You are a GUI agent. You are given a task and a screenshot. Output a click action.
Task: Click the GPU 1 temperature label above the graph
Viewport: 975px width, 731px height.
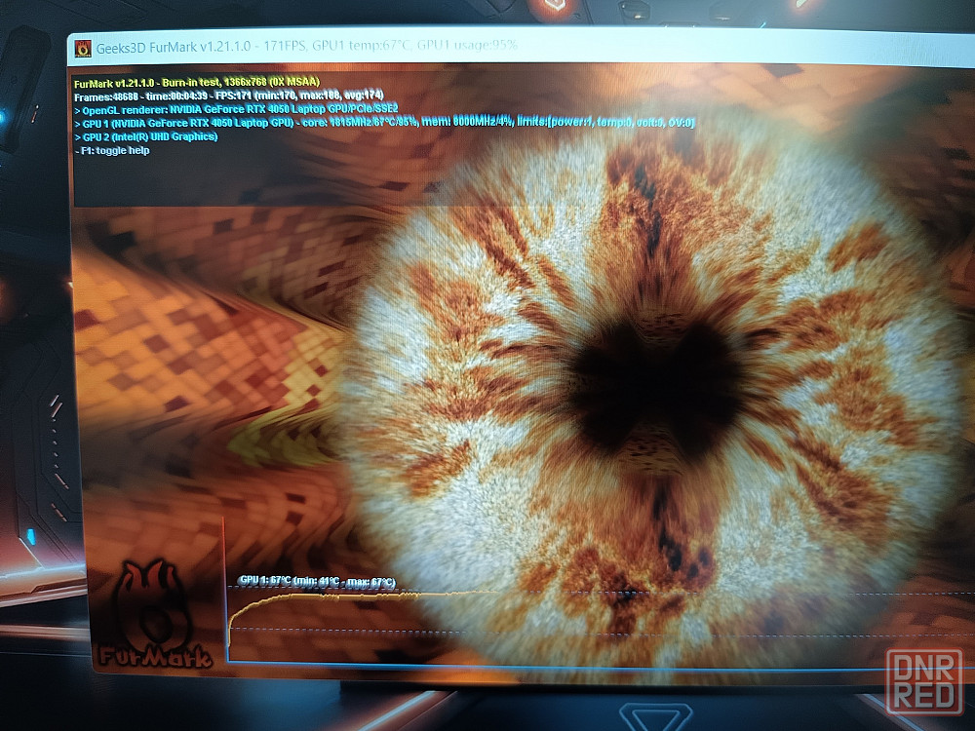pos(317,582)
